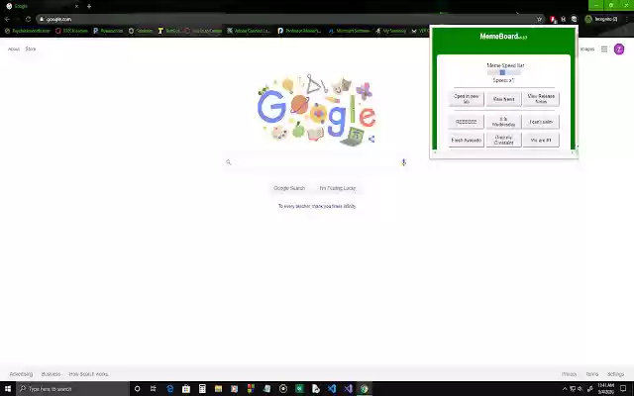Open Microsoft Store from the taskbar

tap(186, 389)
